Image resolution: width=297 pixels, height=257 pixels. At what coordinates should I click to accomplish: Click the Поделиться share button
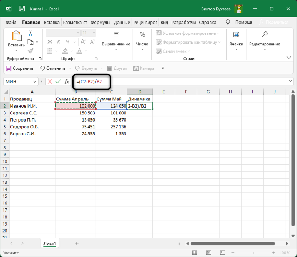(x=274, y=22)
